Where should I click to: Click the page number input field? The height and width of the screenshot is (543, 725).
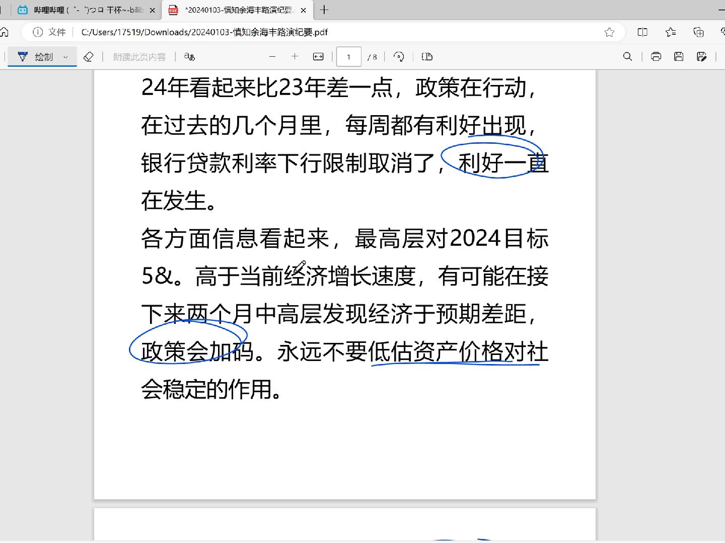pos(348,57)
